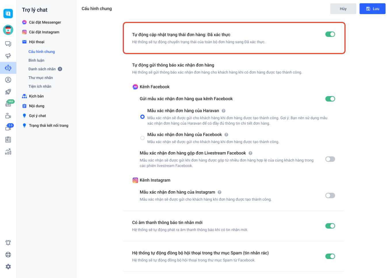Click the Kênh Instagram heading
Screen dimensions: 391x278
155,180
